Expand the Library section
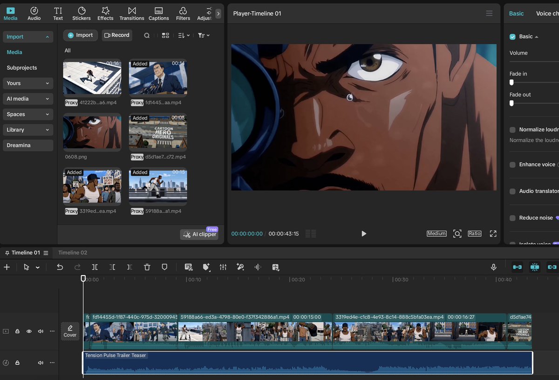 (28, 130)
